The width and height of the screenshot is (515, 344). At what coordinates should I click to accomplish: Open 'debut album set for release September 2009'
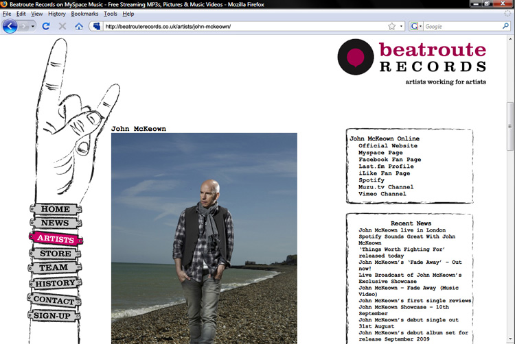pyautogui.click(x=413, y=336)
